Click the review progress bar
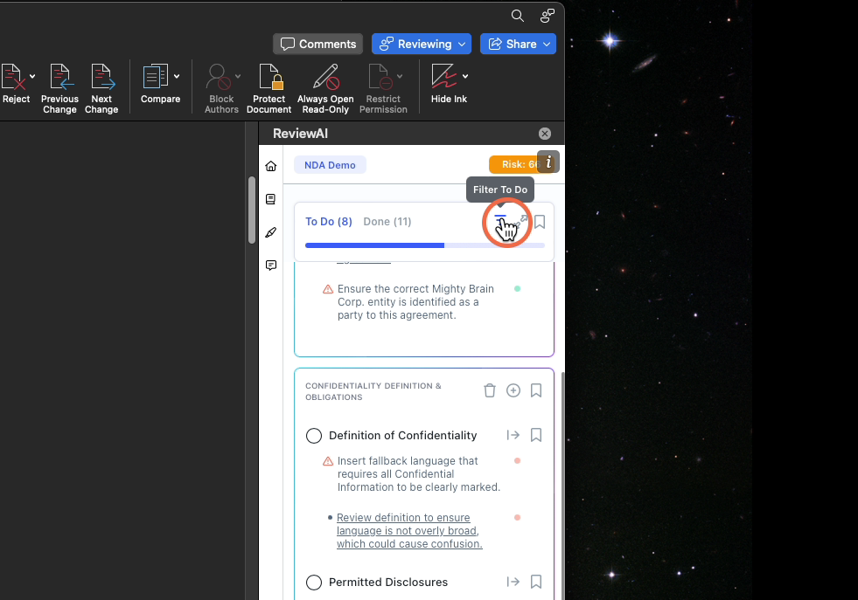The image size is (858, 600). point(424,245)
